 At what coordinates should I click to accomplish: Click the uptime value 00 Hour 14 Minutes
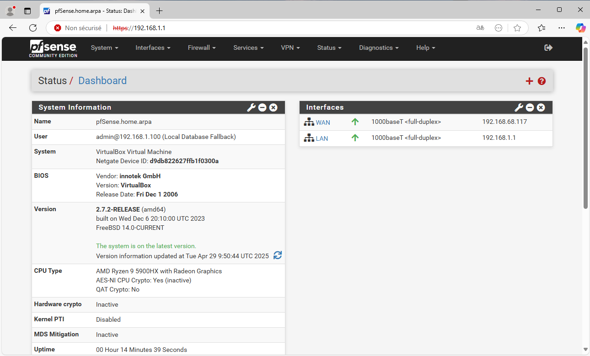coord(141,350)
